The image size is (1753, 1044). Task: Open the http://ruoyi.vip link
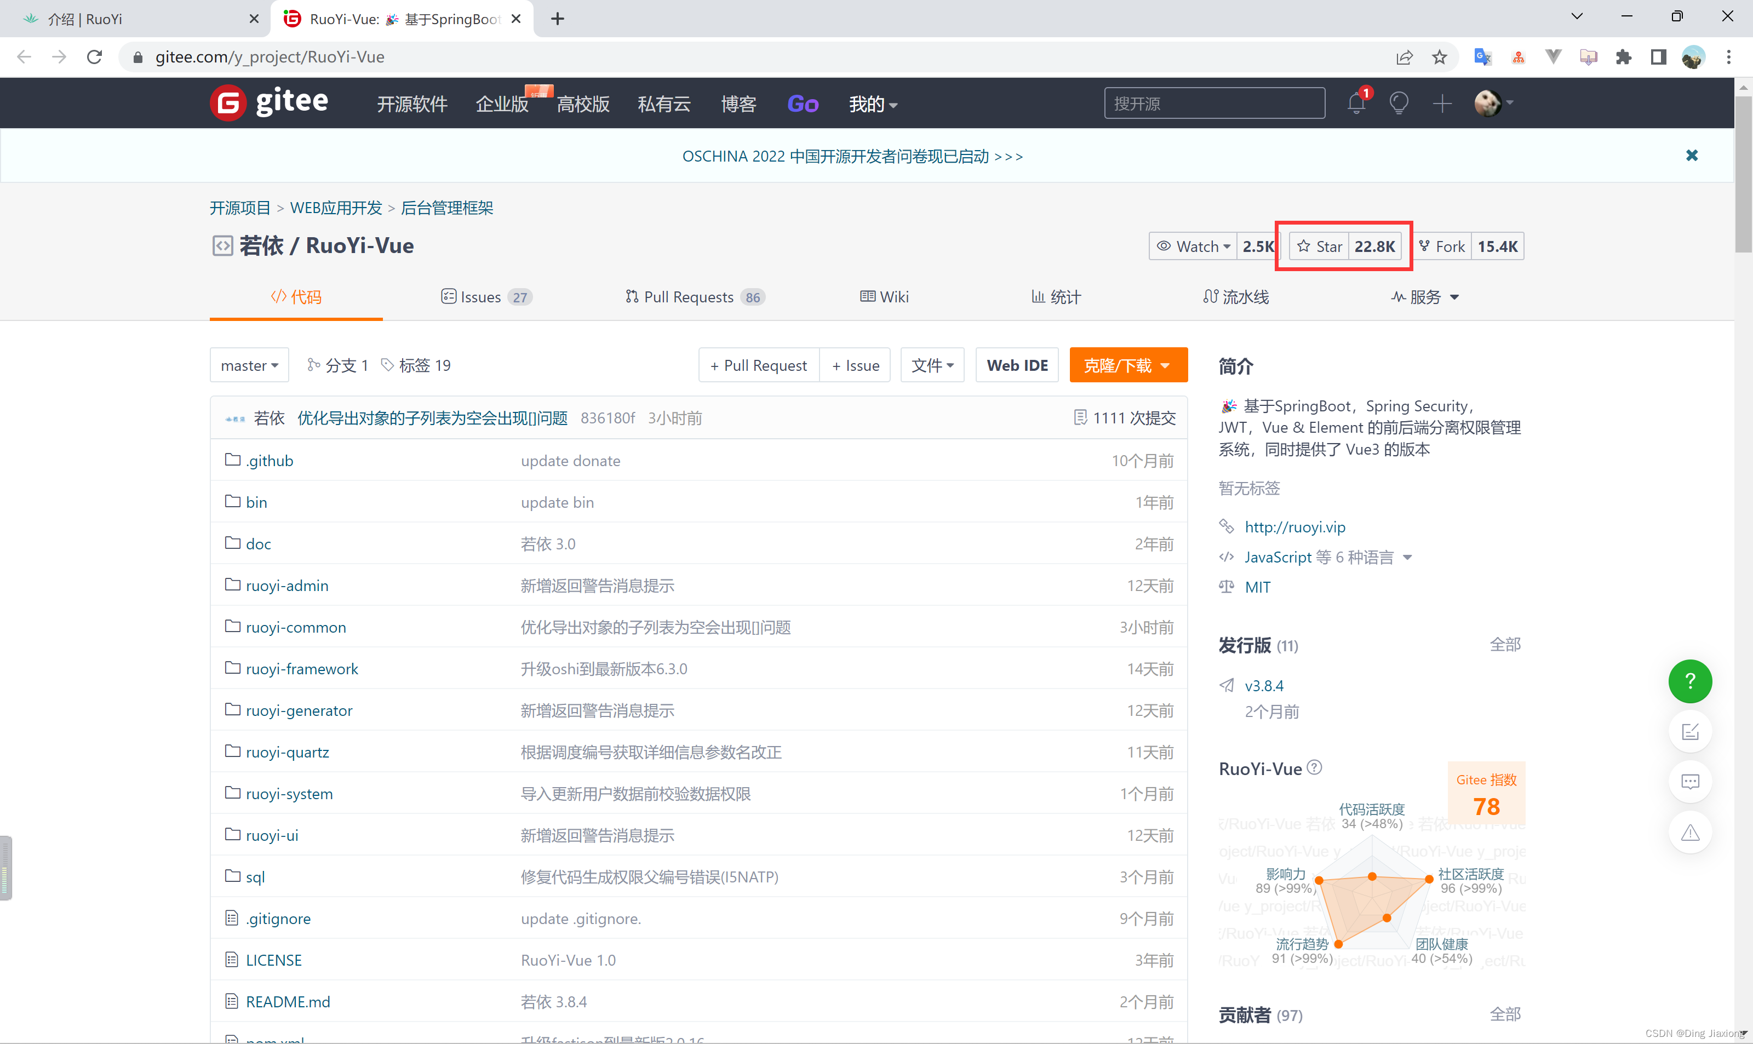point(1294,527)
